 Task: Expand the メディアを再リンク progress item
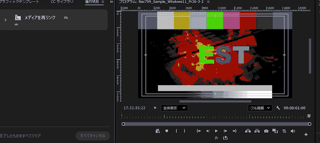click(6, 20)
